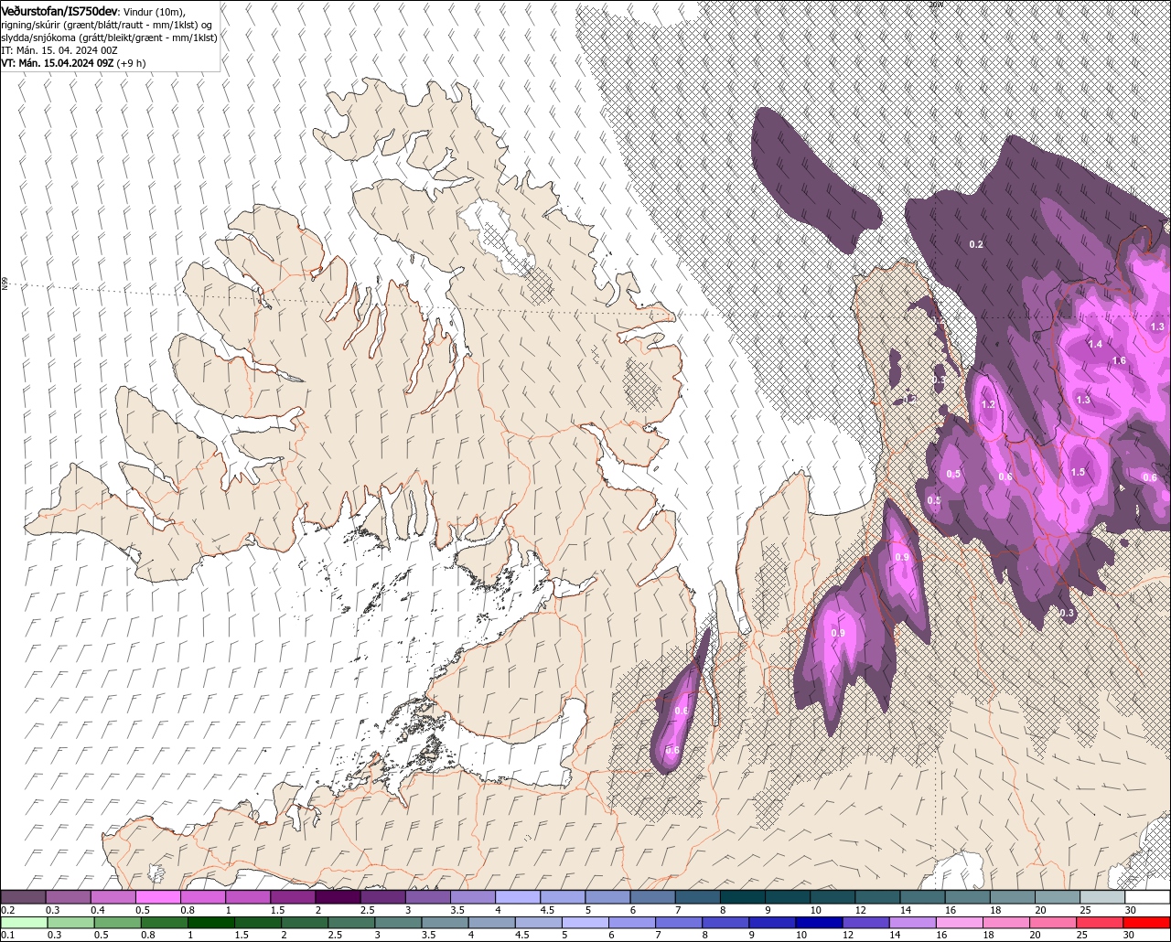Click the 0.2 value label on the map

point(976,244)
